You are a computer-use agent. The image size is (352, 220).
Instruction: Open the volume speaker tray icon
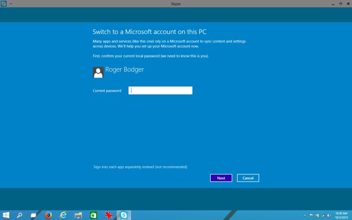point(329,215)
